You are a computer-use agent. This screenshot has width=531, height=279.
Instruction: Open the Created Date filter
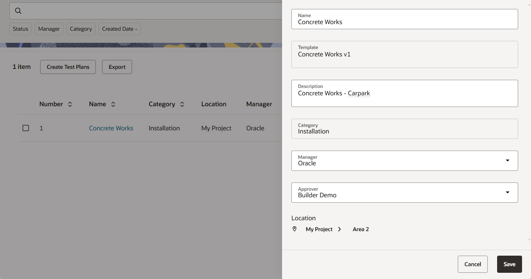[x=119, y=29]
